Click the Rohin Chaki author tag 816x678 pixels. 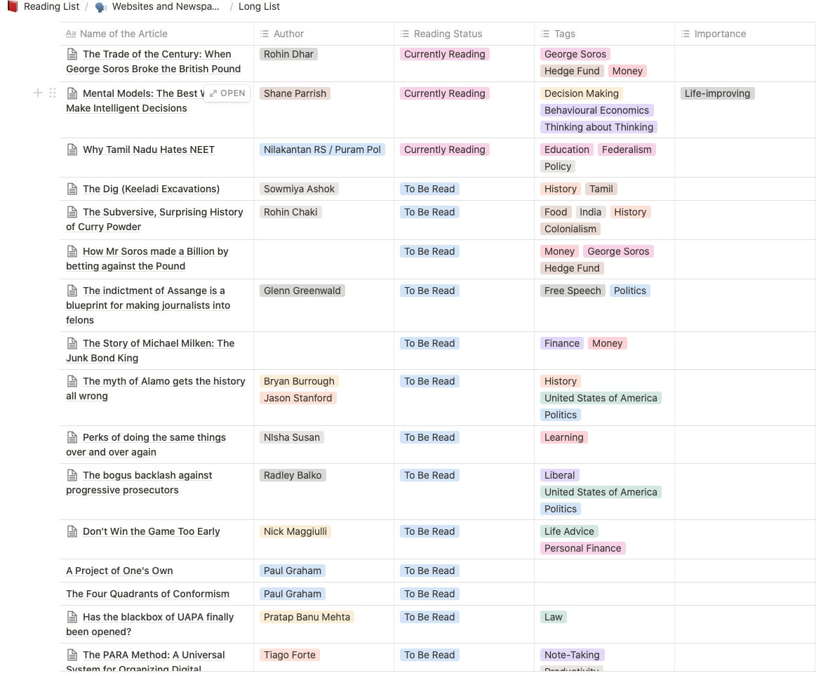290,212
